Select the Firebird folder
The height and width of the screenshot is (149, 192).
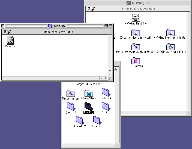click(97, 120)
